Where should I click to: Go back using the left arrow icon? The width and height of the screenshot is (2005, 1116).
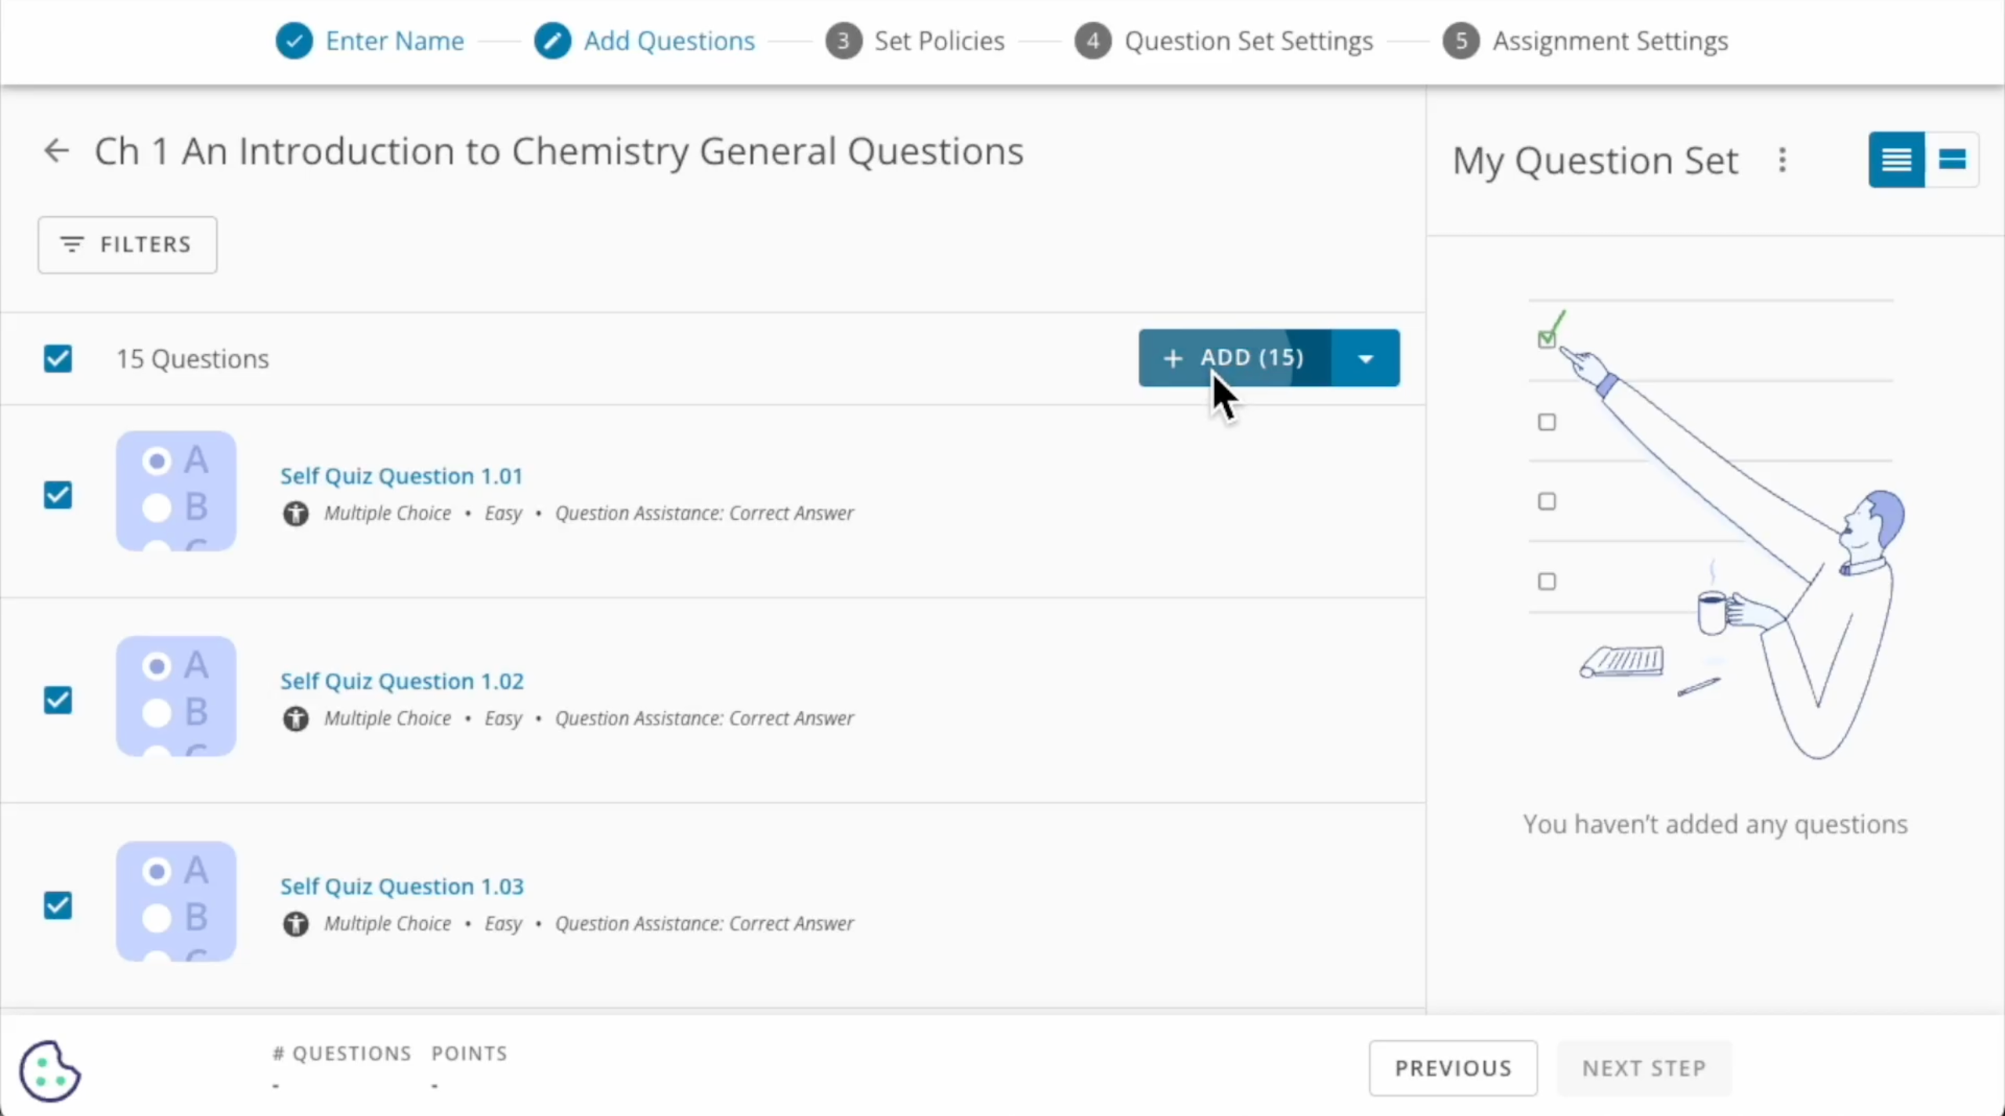(56, 150)
